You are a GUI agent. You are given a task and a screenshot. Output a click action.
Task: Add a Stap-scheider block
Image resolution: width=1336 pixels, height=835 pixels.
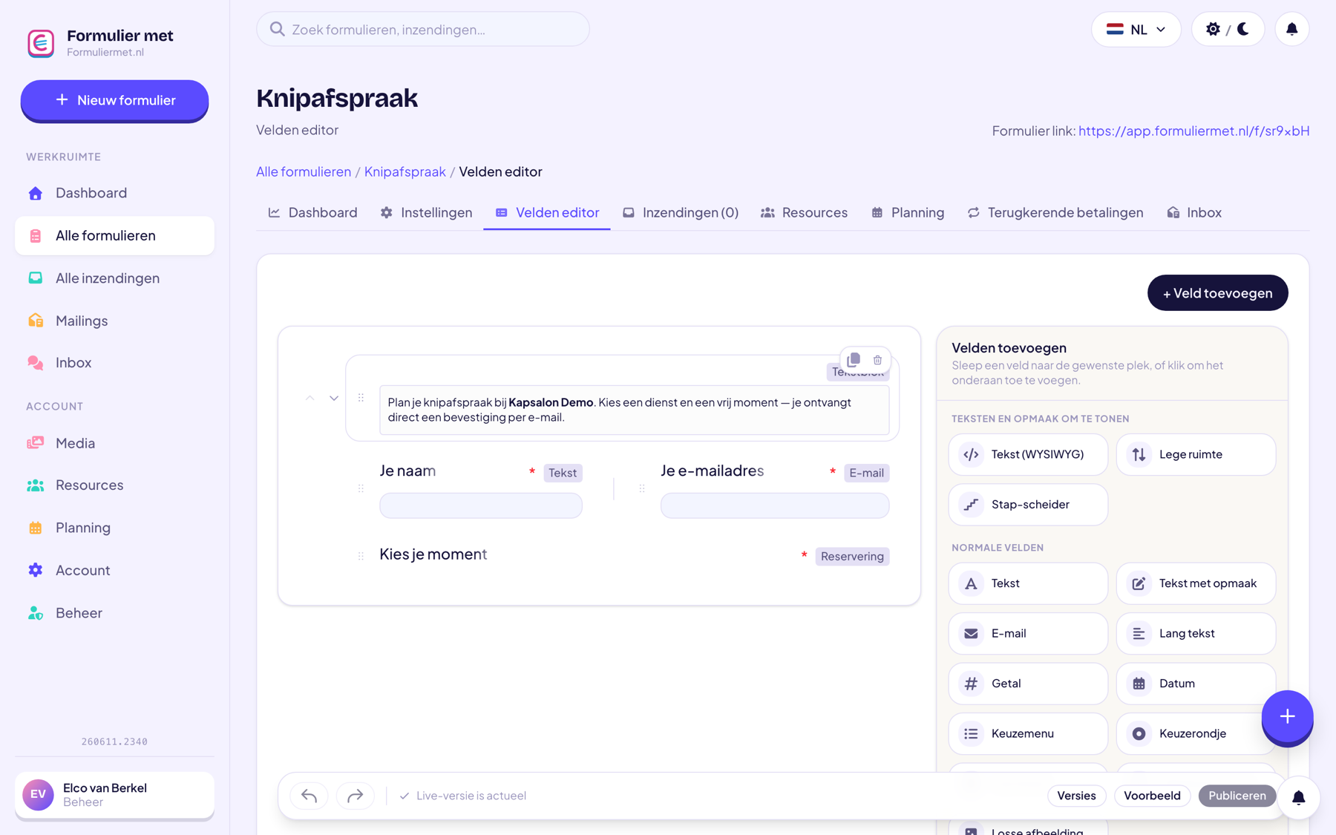pos(1028,505)
